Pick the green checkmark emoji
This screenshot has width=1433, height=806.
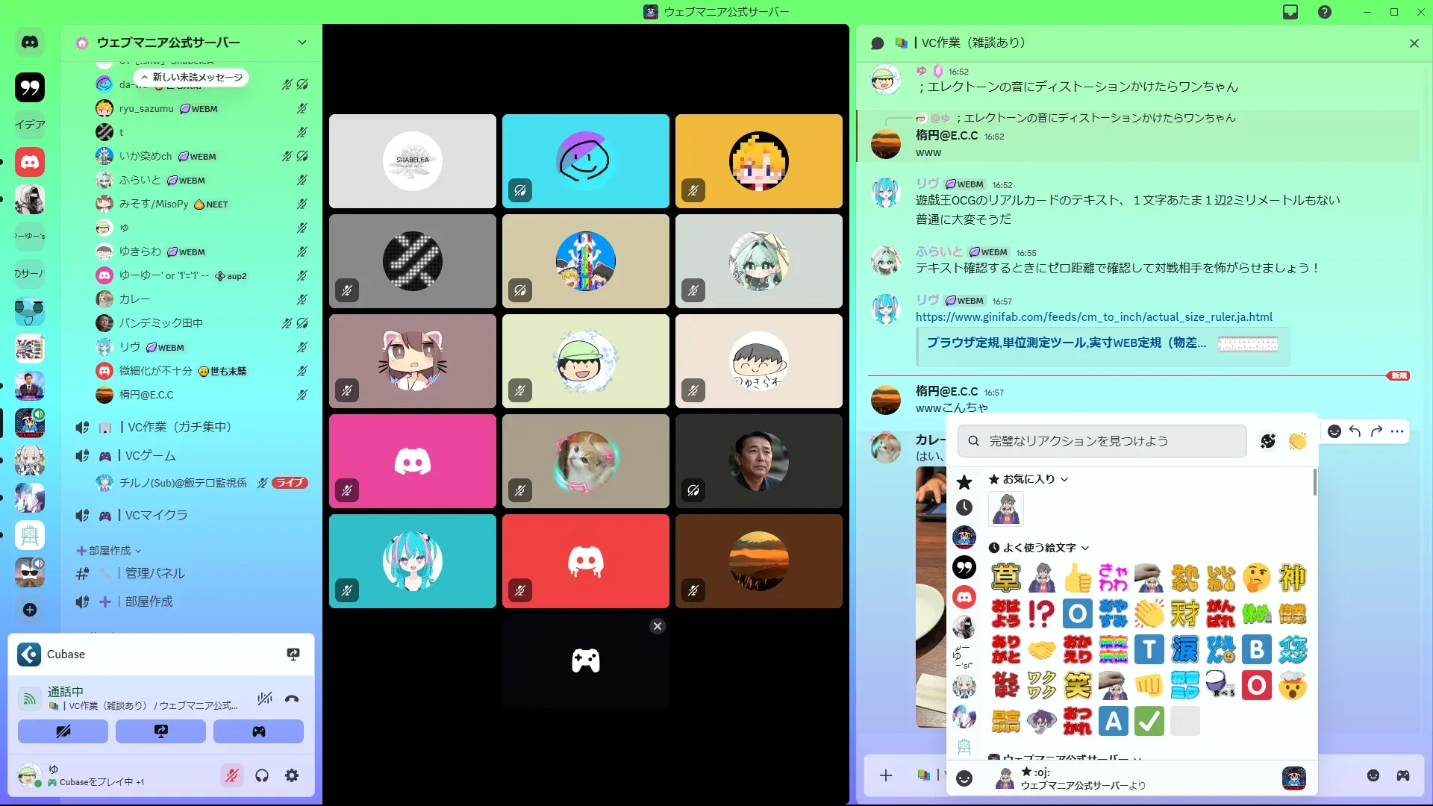tap(1149, 722)
